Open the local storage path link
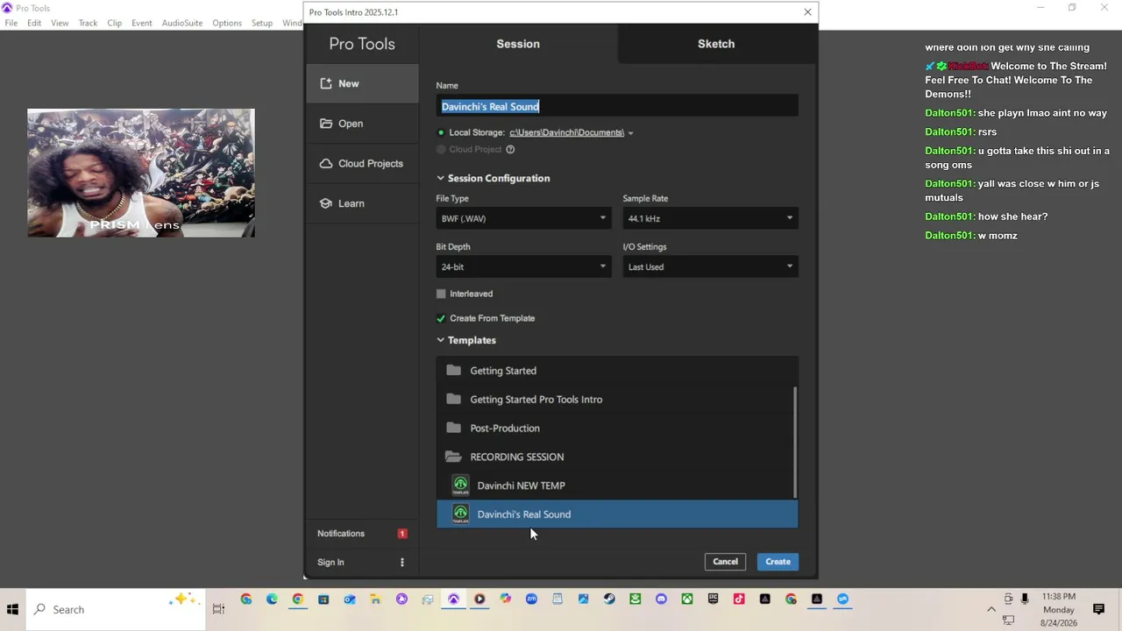The width and height of the screenshot is (1122, 631). (566, 132)
